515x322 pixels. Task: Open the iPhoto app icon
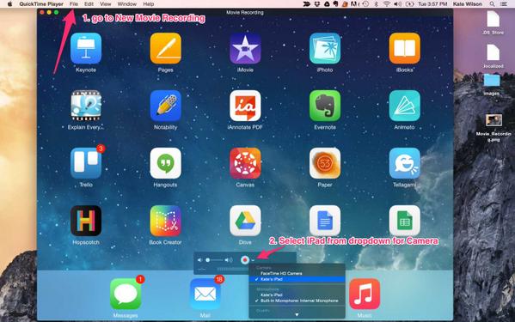coord(325,48)
